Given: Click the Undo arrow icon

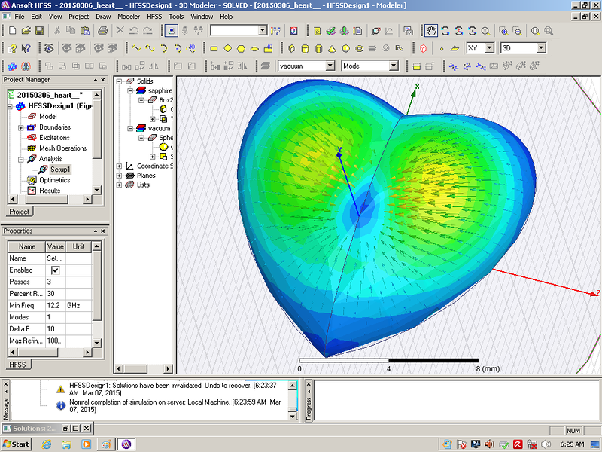Looking at the screenshot, I should pyautogui.click(x=135, y=31).
